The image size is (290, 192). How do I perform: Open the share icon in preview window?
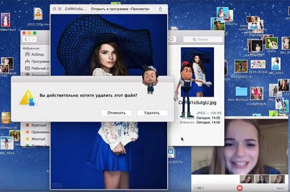point(160,9)
